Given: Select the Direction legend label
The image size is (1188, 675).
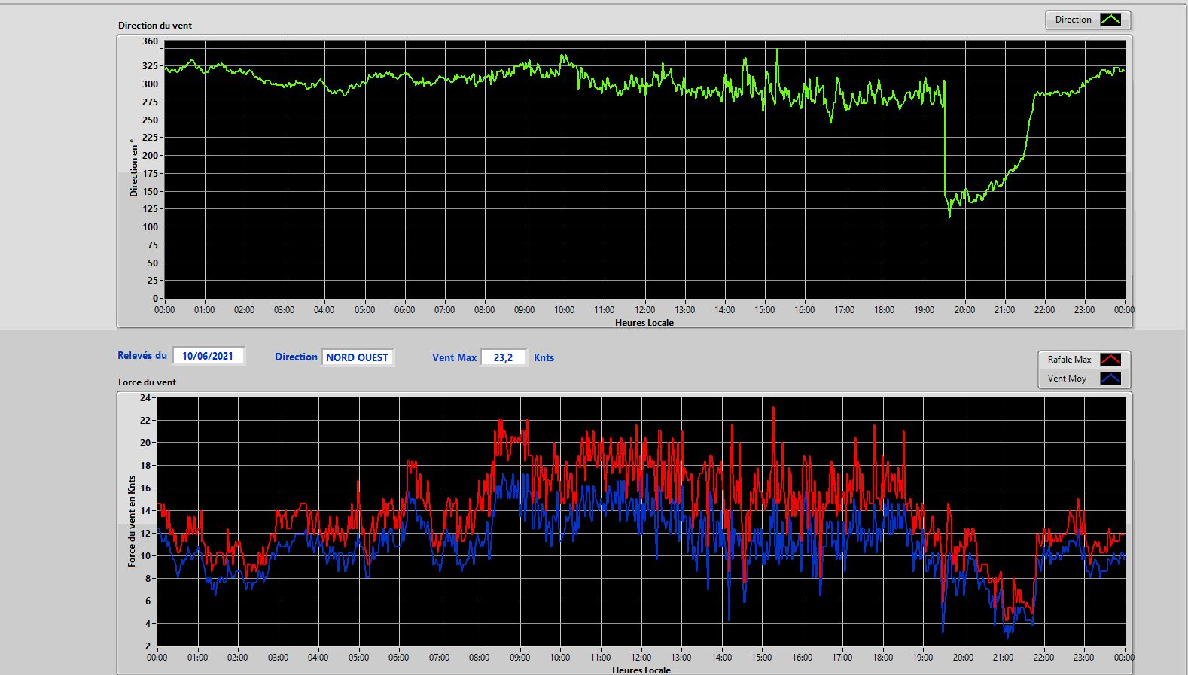Looking at the screenshot, I should pos(1073,20).
